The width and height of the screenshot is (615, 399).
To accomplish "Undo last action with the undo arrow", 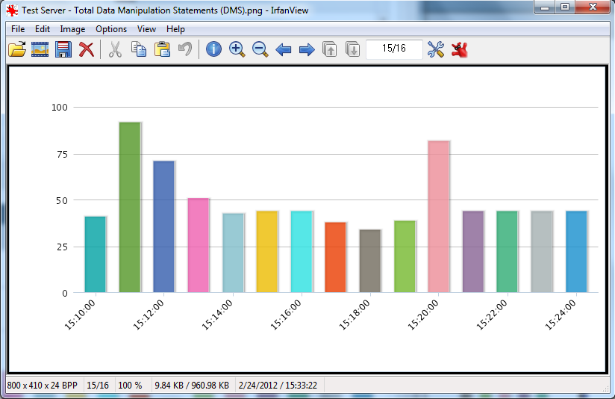I will (x=185, y=49).
